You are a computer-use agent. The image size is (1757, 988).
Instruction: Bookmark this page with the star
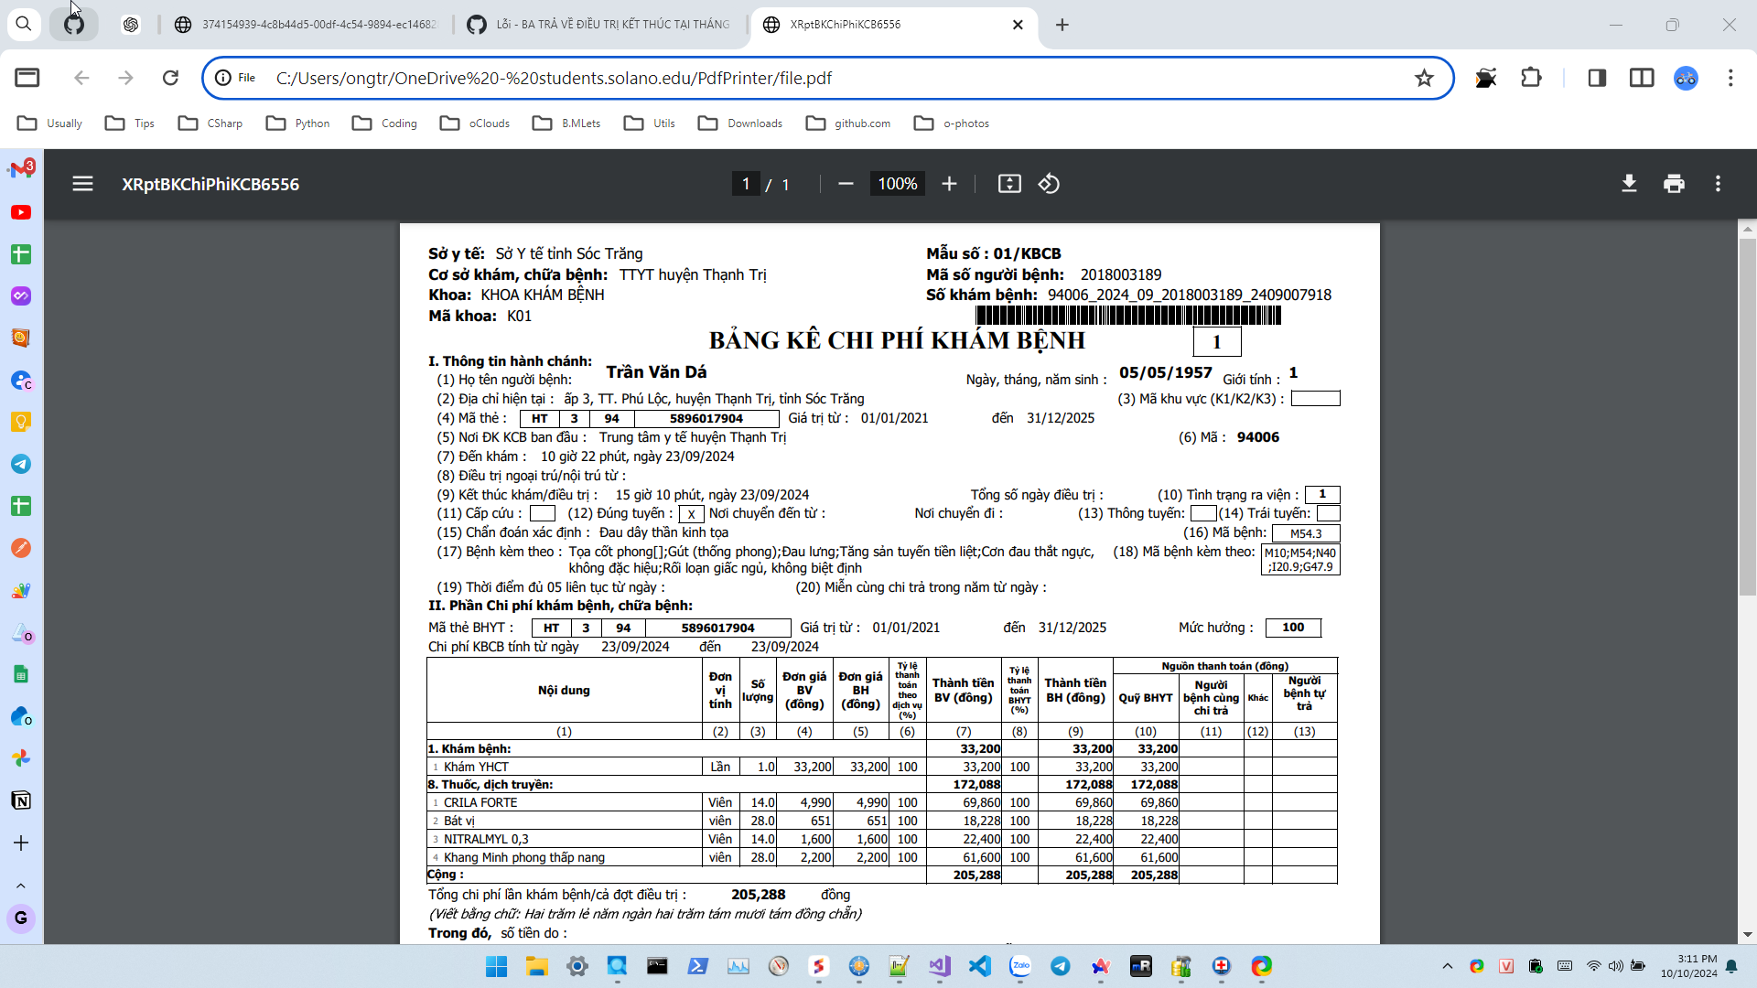(1424, 78)
